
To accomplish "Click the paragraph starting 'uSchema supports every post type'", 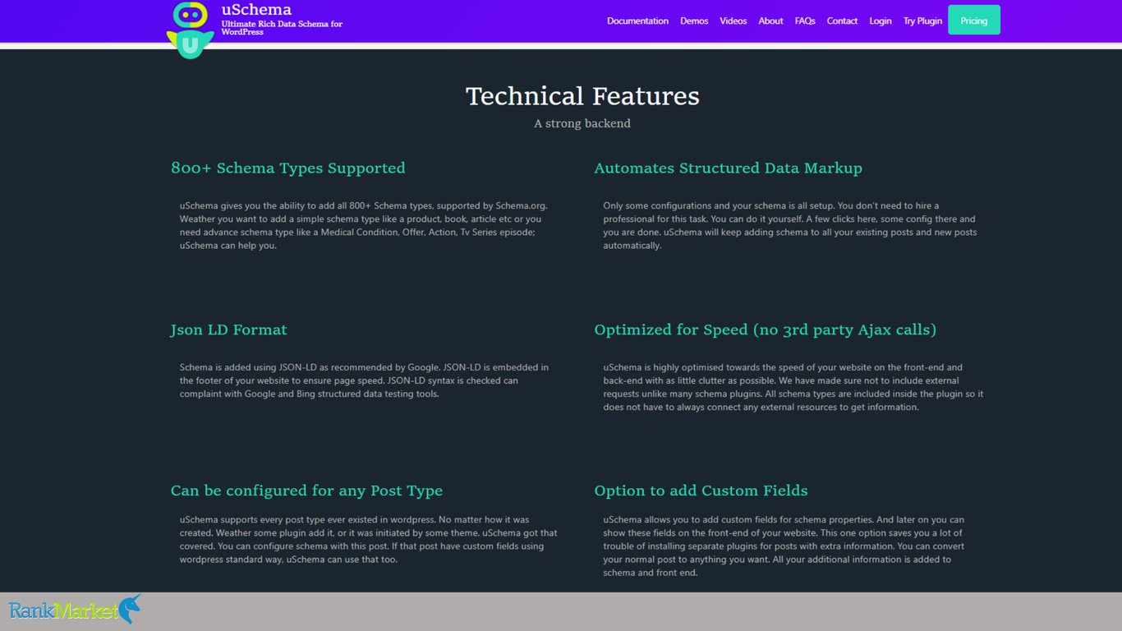I will (368, 539).
